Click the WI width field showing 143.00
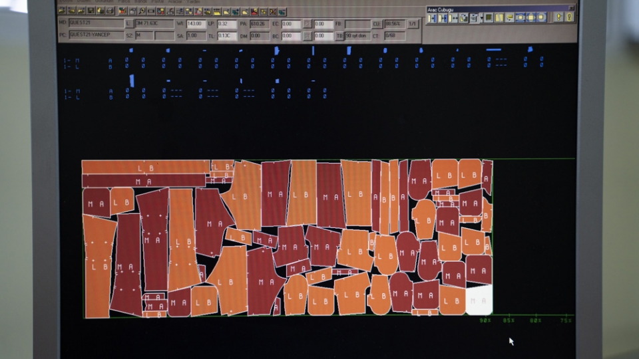The image size is (639, 359). 196,24
